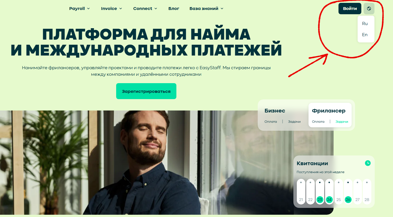Click the chevron next to Payroll
This screenshot has width=393, height=217.
88,9
